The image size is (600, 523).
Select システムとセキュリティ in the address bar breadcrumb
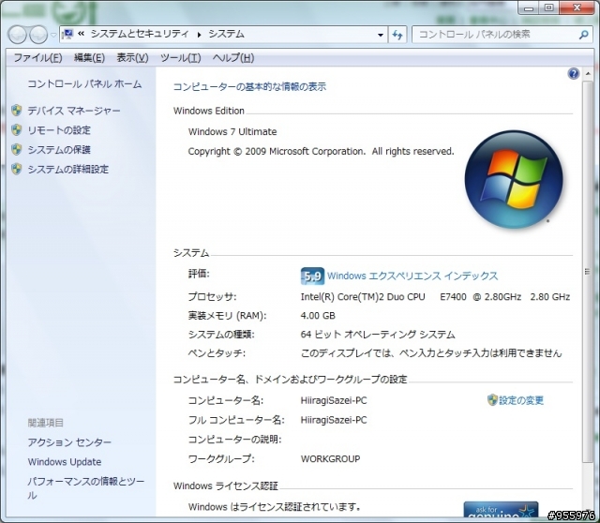[140, 34]
